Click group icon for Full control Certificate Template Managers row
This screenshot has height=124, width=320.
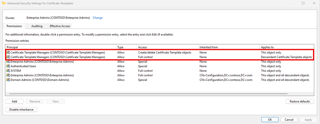point(8,57)
